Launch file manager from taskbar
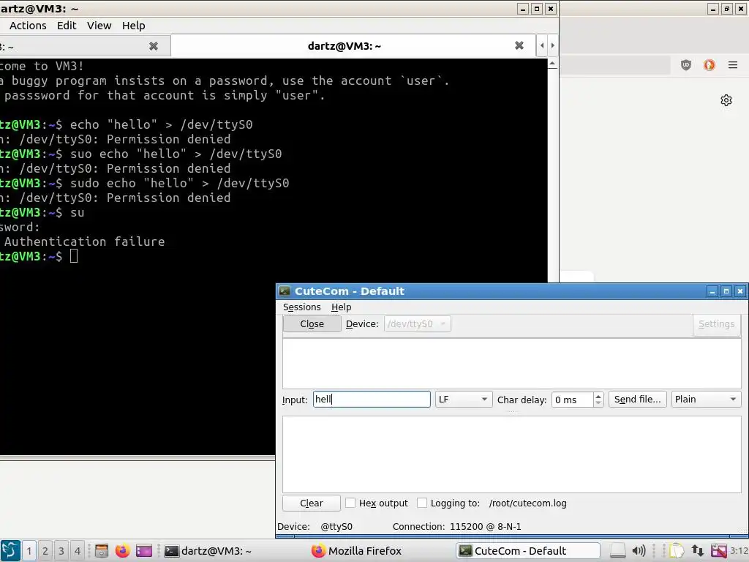The width and height of the screenshot is (749, 562). point(101,550)
